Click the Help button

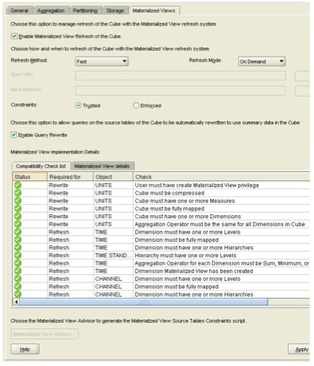tap(25, 349)
